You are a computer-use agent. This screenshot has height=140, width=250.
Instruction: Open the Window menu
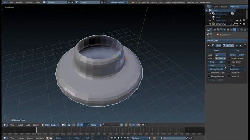(x=29, y=3)
